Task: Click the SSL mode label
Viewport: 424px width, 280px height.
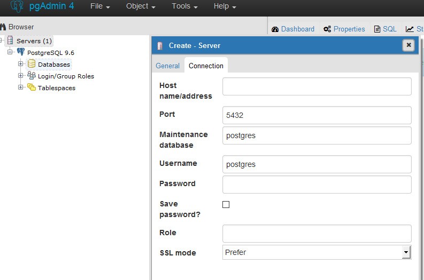Action: point(178,253)
